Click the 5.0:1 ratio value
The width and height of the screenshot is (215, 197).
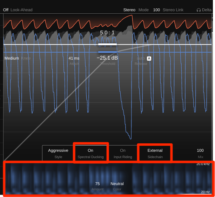pyautogui.click(x=107, y=33)
